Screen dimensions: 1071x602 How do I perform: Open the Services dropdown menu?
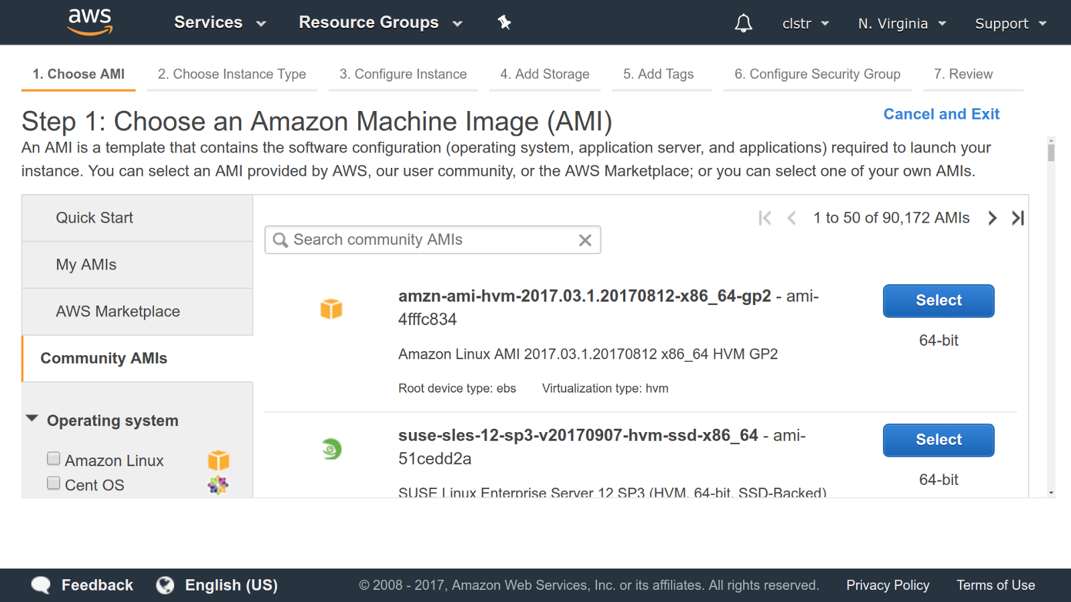tap(220, 23)
